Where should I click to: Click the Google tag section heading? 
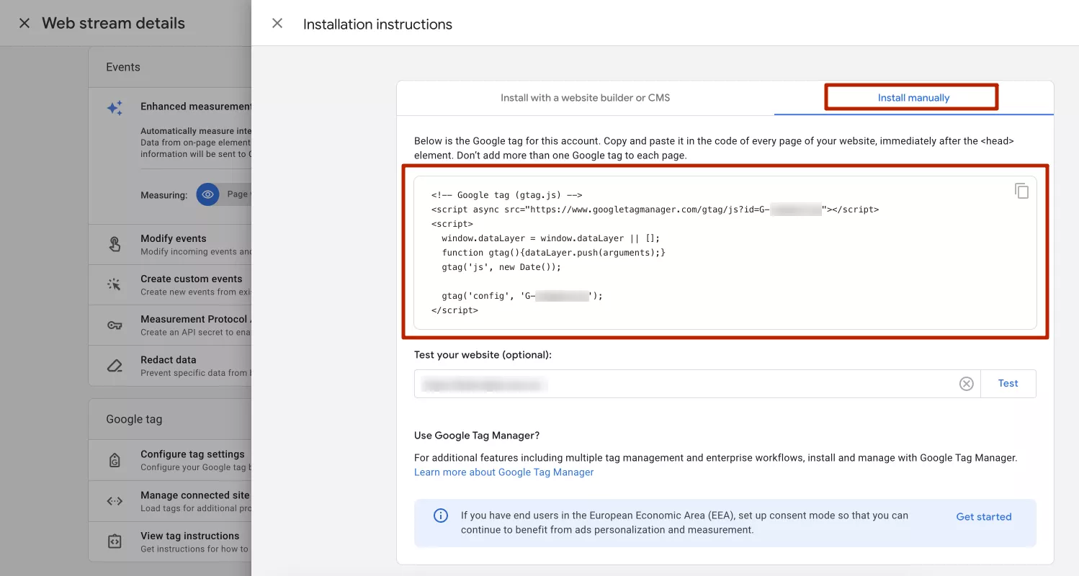click(134, 419)
